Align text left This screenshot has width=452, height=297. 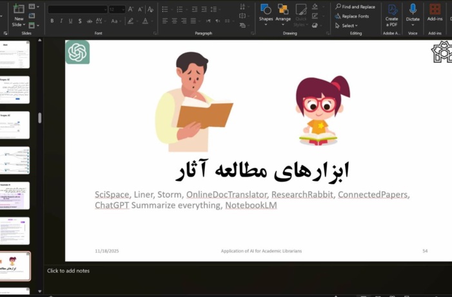pyautogui.click(x=165, y=21)
